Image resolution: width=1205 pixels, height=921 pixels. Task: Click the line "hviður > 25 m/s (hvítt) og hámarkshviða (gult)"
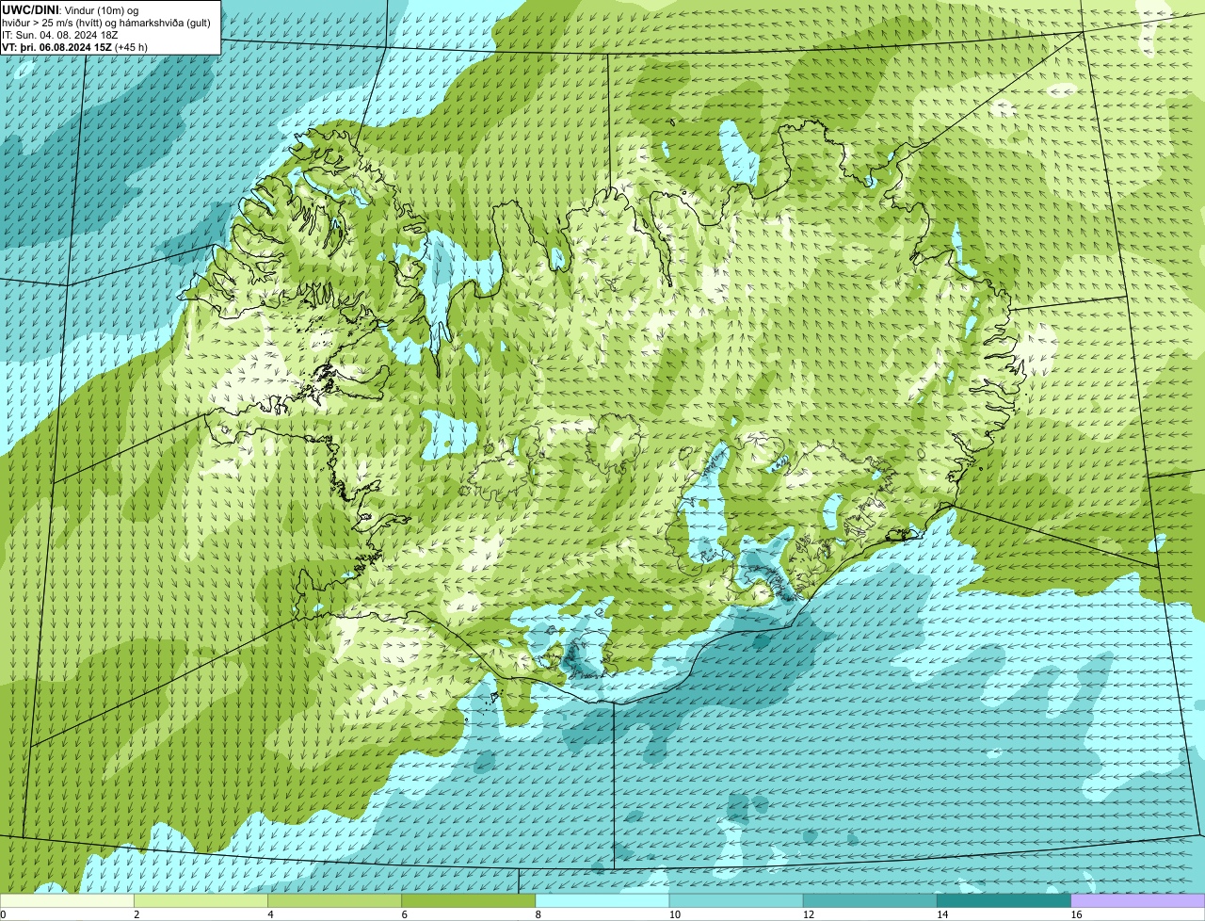click(106, 22)
